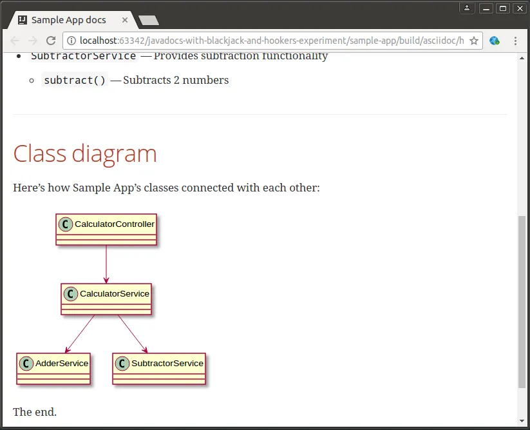Screen dimensions: 530x430
Task: Click the subtract() method code text
Action: [x=74, y=81]
